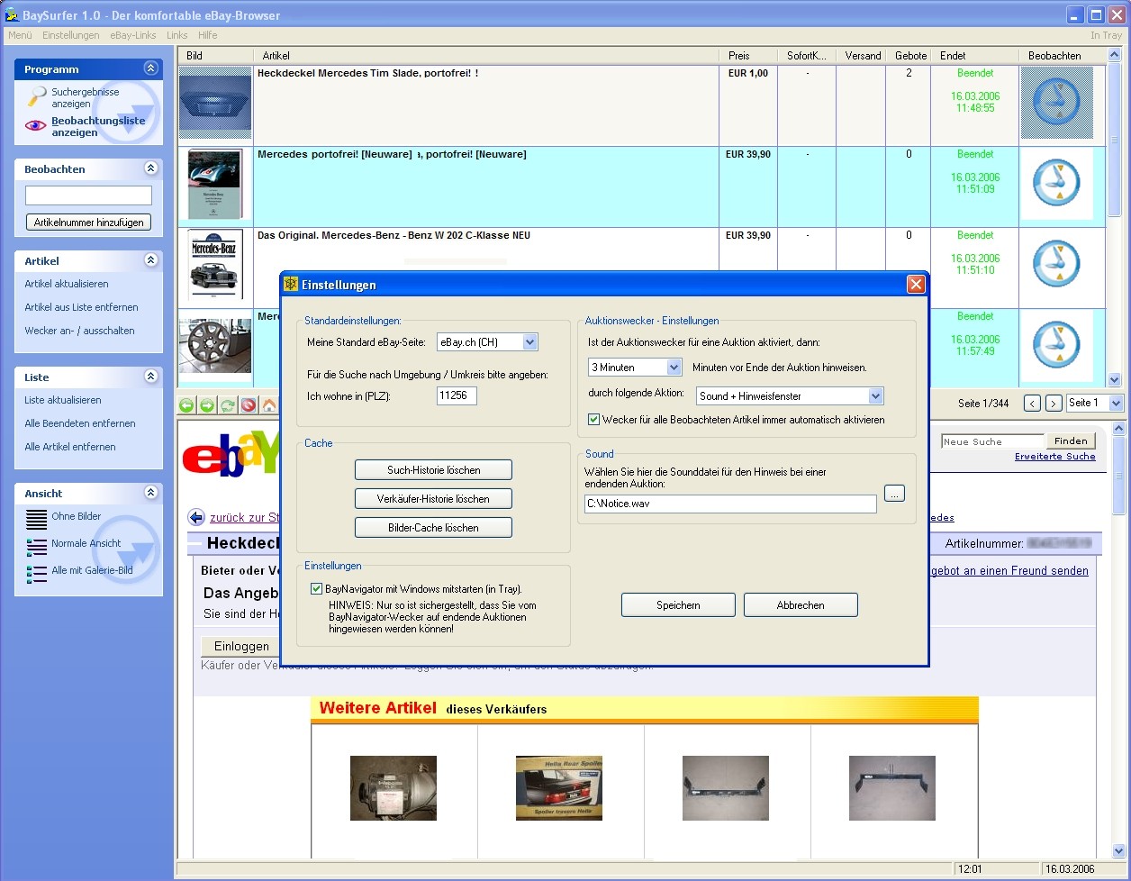1131x881 pixels.
Task: Click the Einstellungen dialog title icon
Action: (x=291, y=285)
